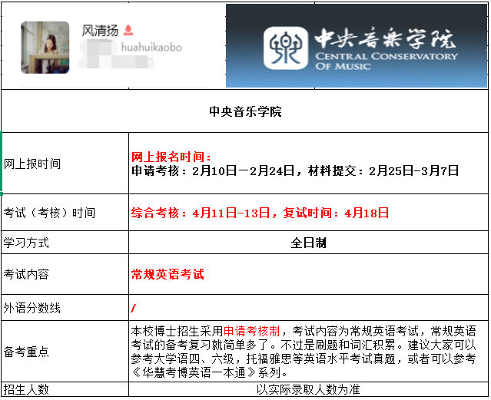Select the cell 以实际录取人数为准
Image resolution: width=491 pixels, height=400 pixels.
tap(308, 389)
